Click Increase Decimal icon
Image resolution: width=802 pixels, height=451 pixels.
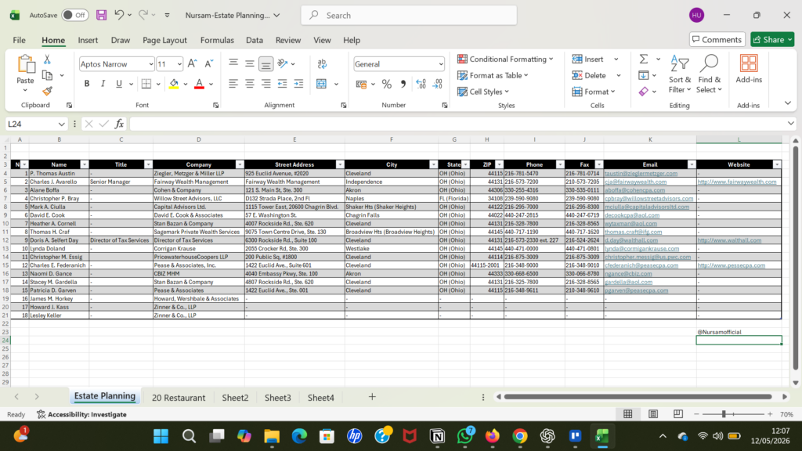point(421,85)
